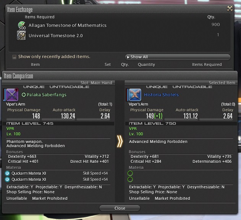Click the 'Palaka Saberfangs' item name

[x=47, y=95]
